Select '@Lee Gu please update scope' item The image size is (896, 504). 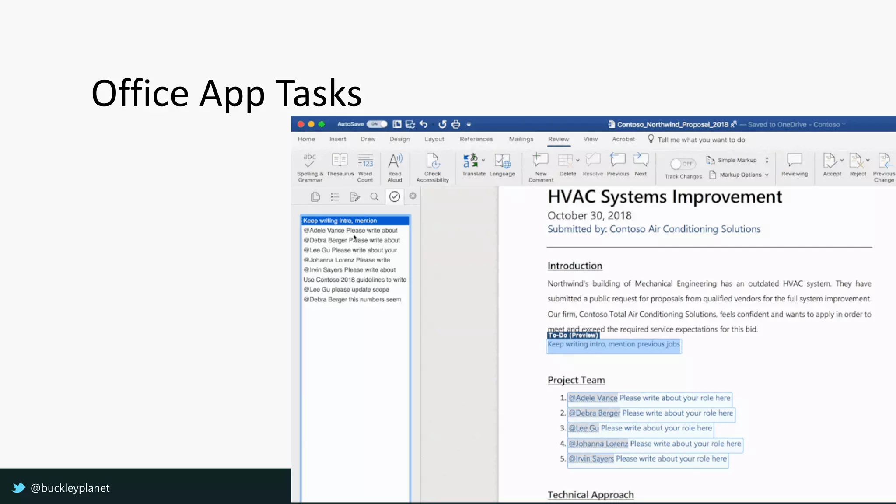pos(355,290)
